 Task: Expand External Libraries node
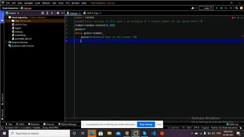tap(6, 42)
